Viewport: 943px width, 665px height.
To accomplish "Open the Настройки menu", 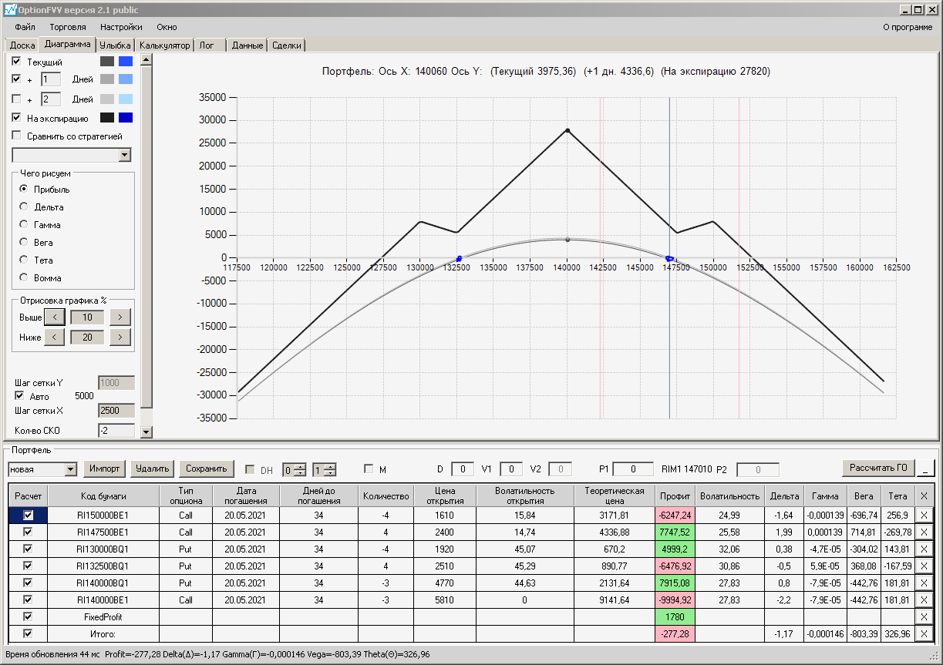I will pyautogui.click(x=121, y=27).
